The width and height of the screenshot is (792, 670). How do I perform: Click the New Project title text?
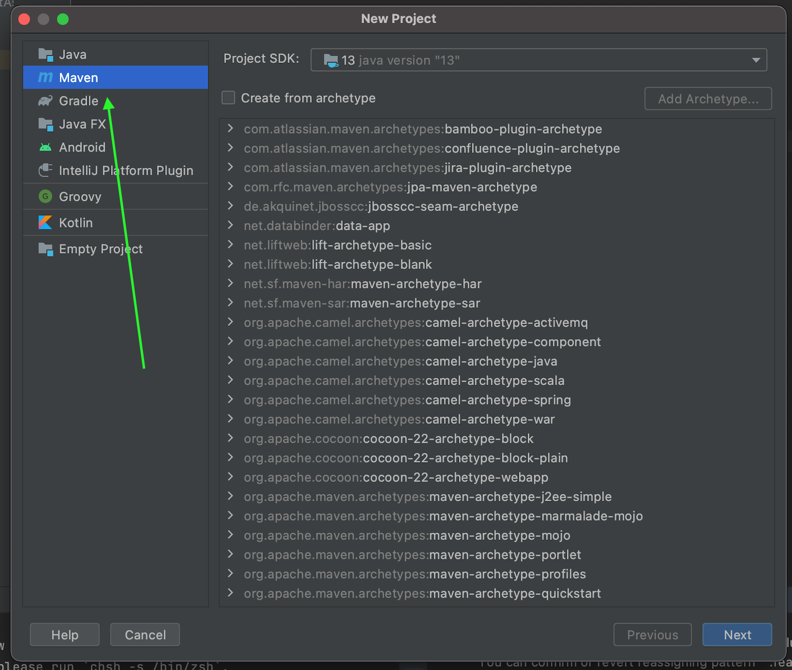click(x=399, y=19)
